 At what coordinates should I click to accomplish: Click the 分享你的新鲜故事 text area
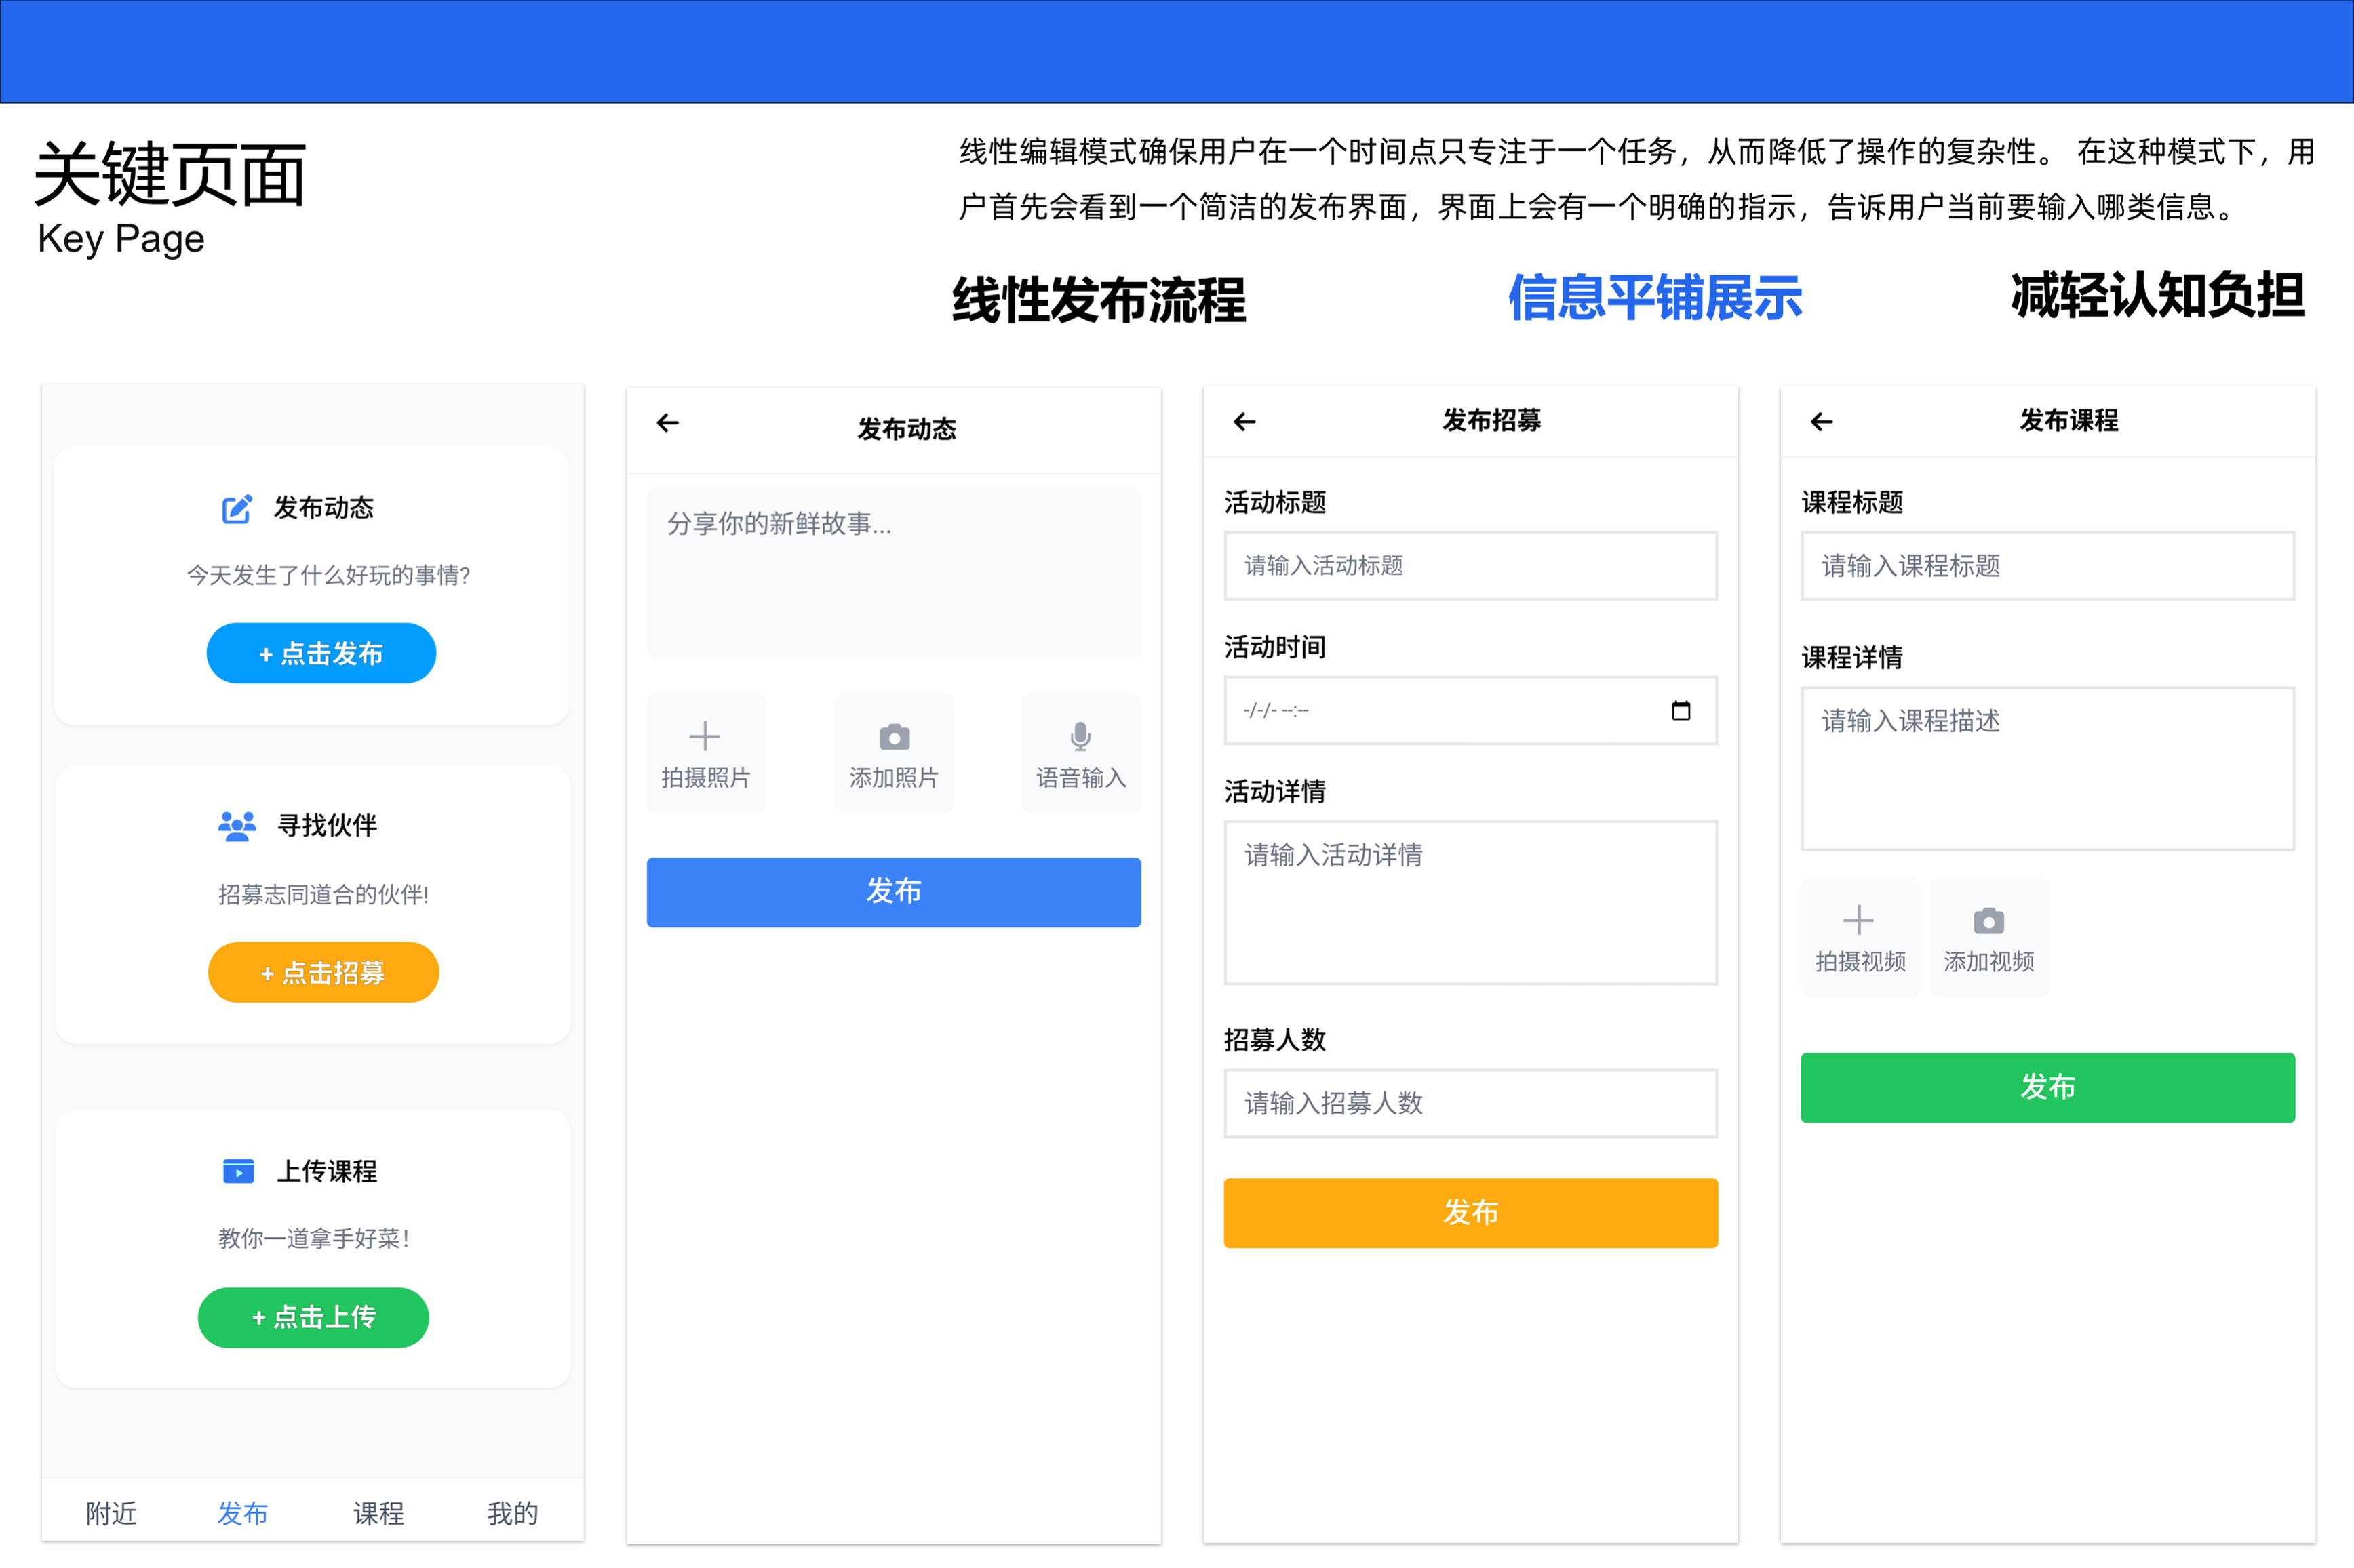tap(893, 573)
